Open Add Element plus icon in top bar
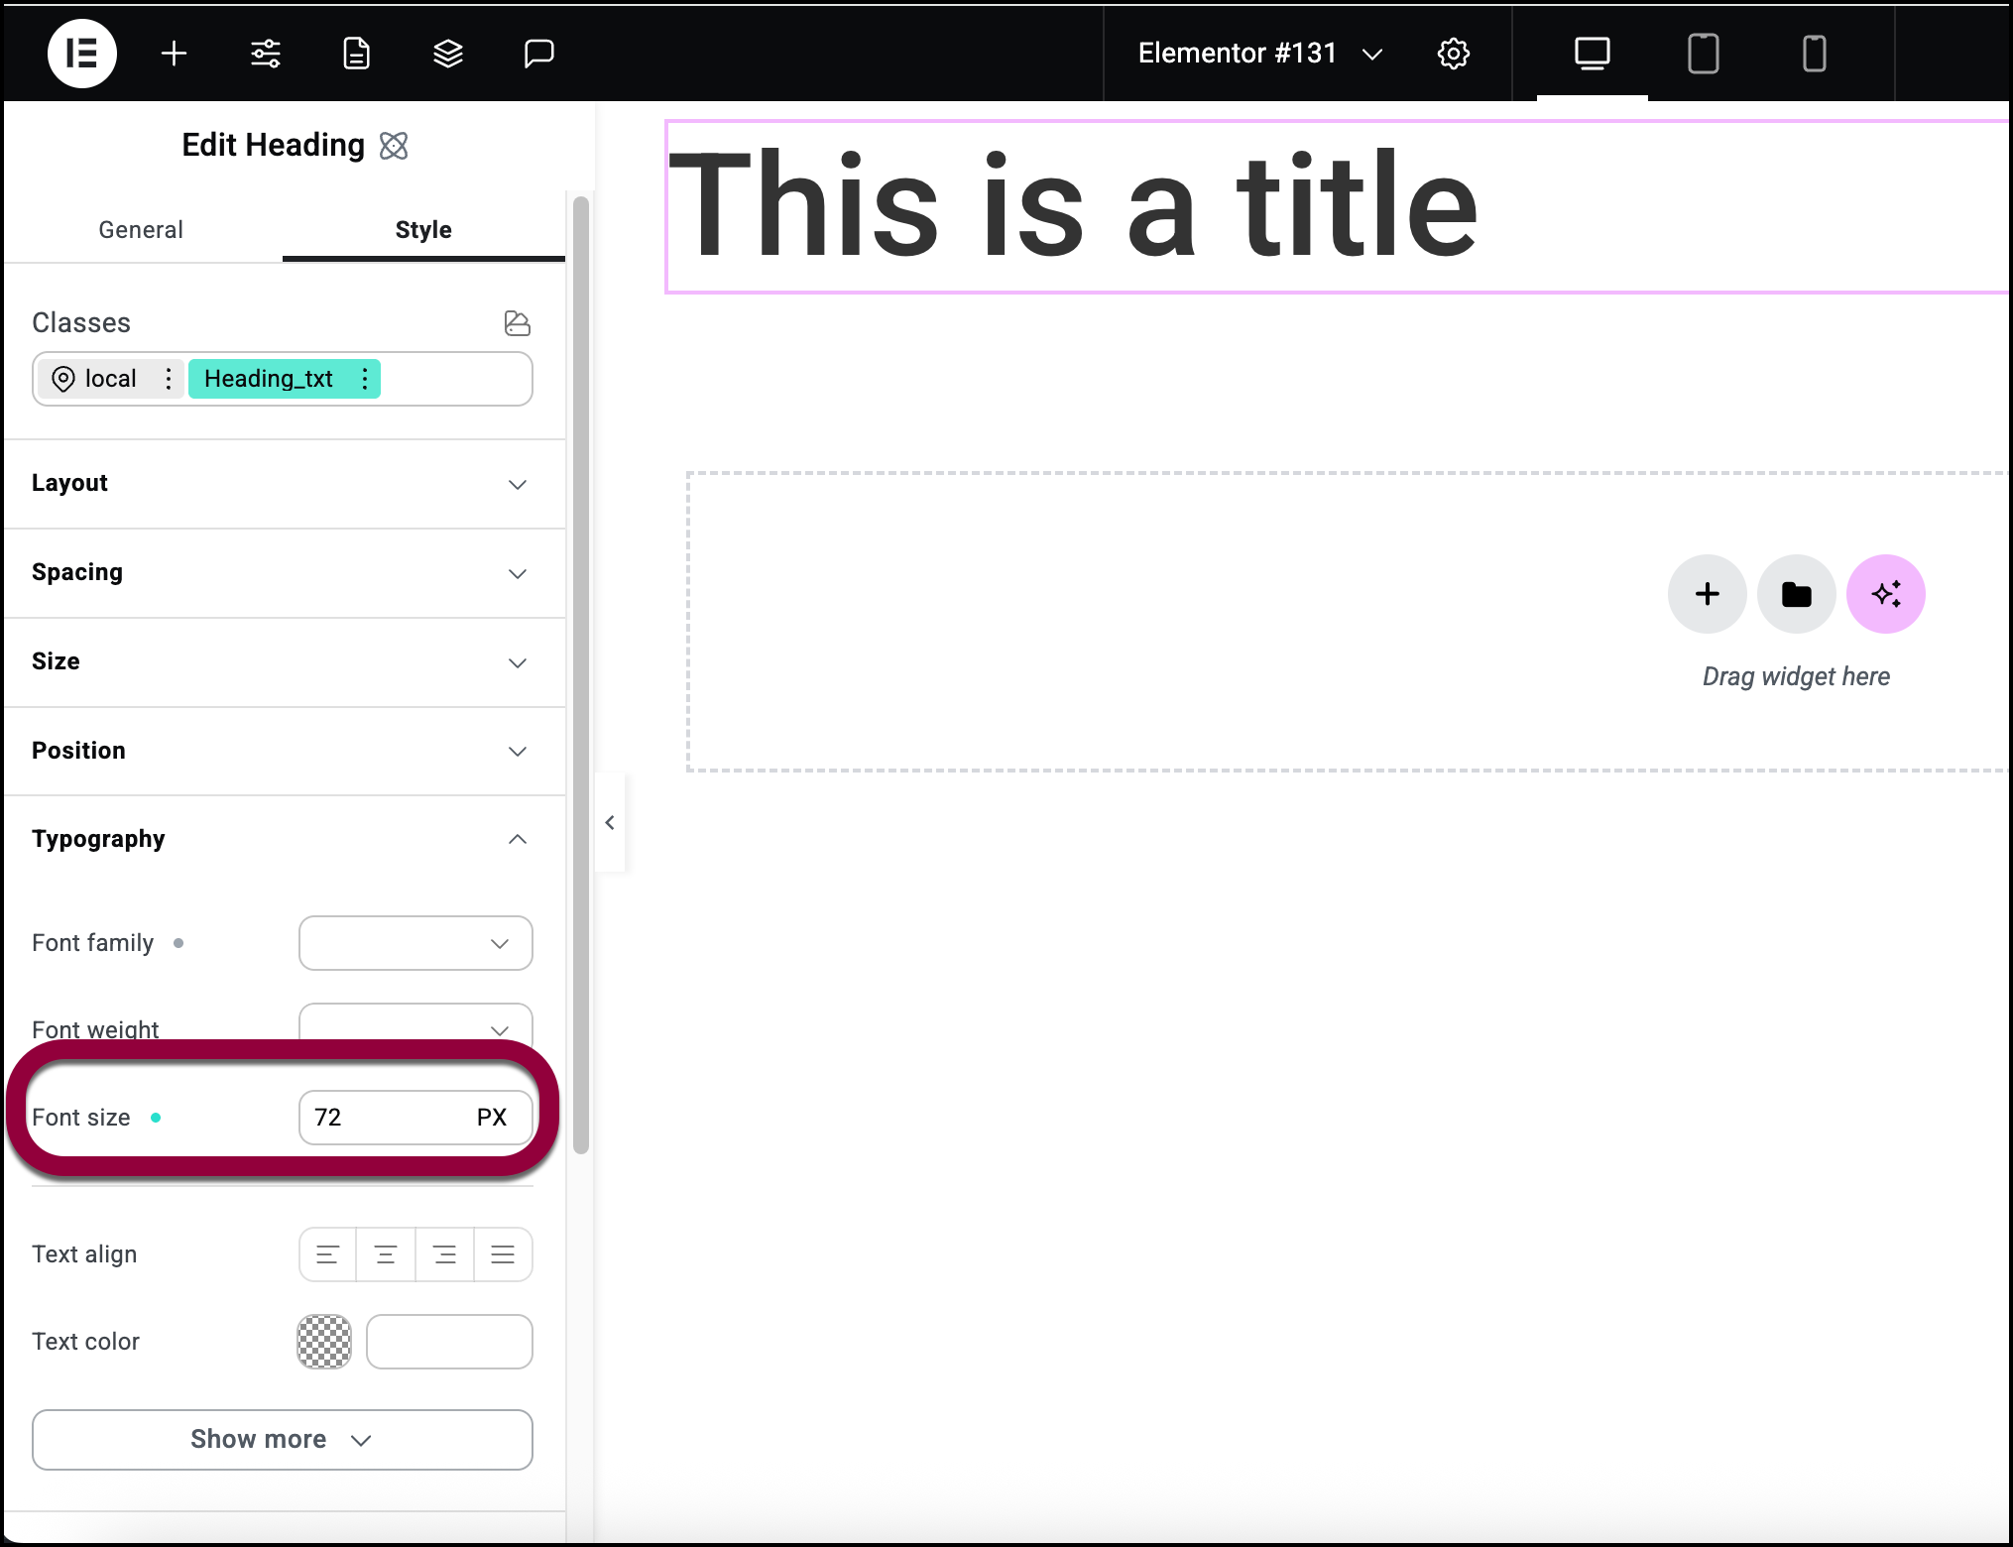 [x=174, y=54]
